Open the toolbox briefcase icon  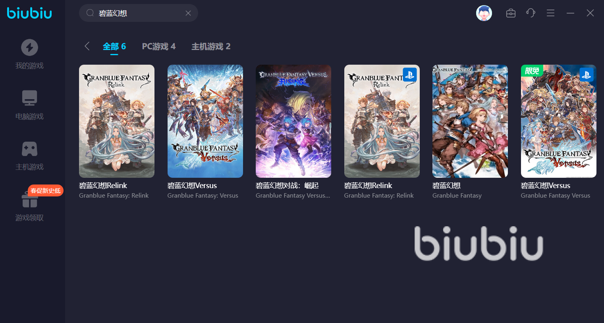[x=511, y=13]
